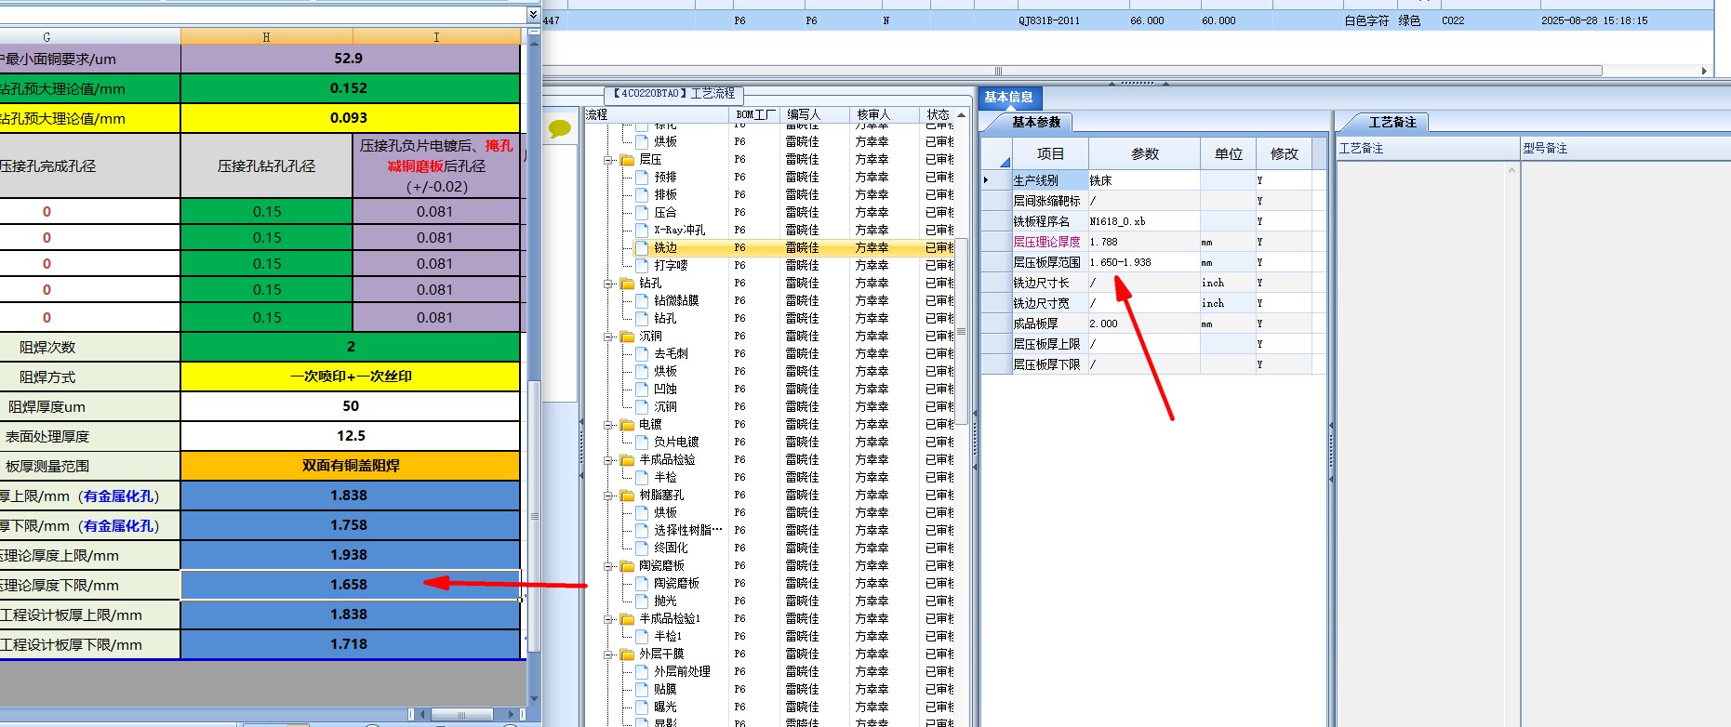This screenshot has width=1731, height=727.
Task: Click document icon beside 负片电镀
Action: coord(642,442)
